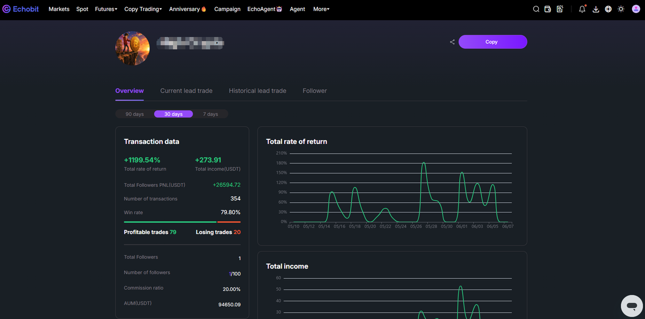Expand the Copy Trading dropdown
Image resolution: width=645 pixels, height=319 pixels.
(143, 9)
